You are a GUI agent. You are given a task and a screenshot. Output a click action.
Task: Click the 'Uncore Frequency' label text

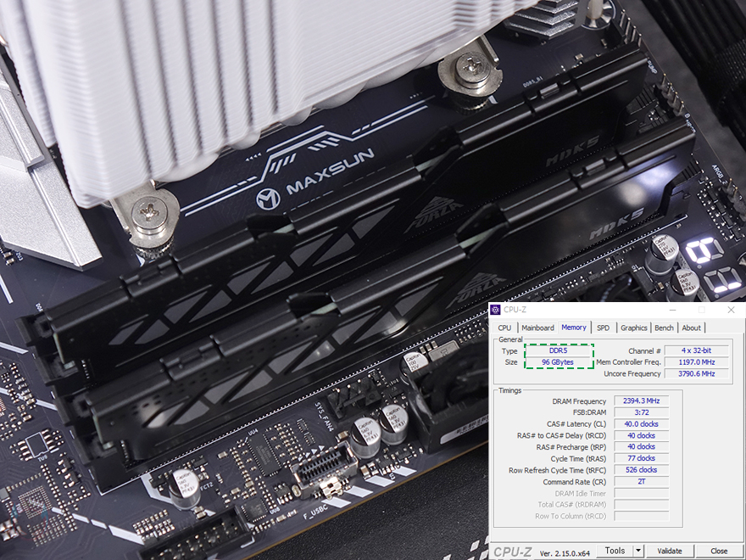point(632,374)
